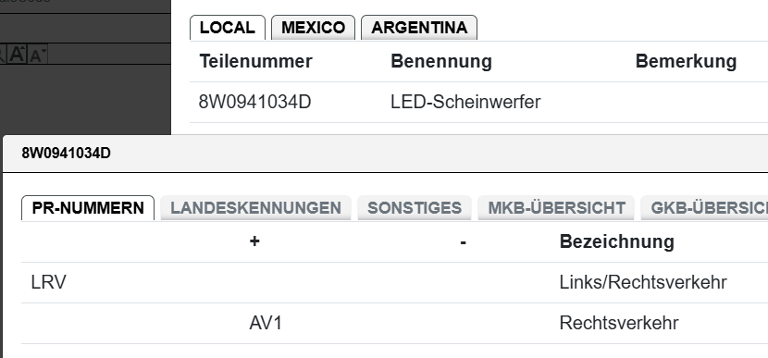Click the LED-Scheinwerfer row entry
Image resolution: width=768 pixels, height=358 pixels.
point(465,103)
